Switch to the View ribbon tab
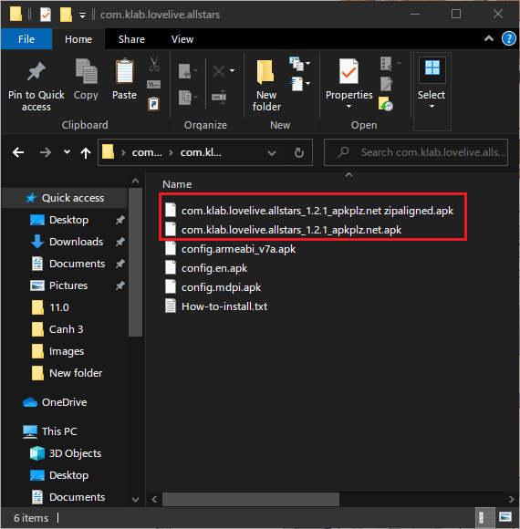 click(182, 39)
